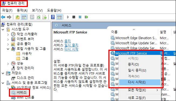Viewport: 176px width, 101px height.
Task: Click the 서비스 다시 시작 link
Action: (71, 49)
